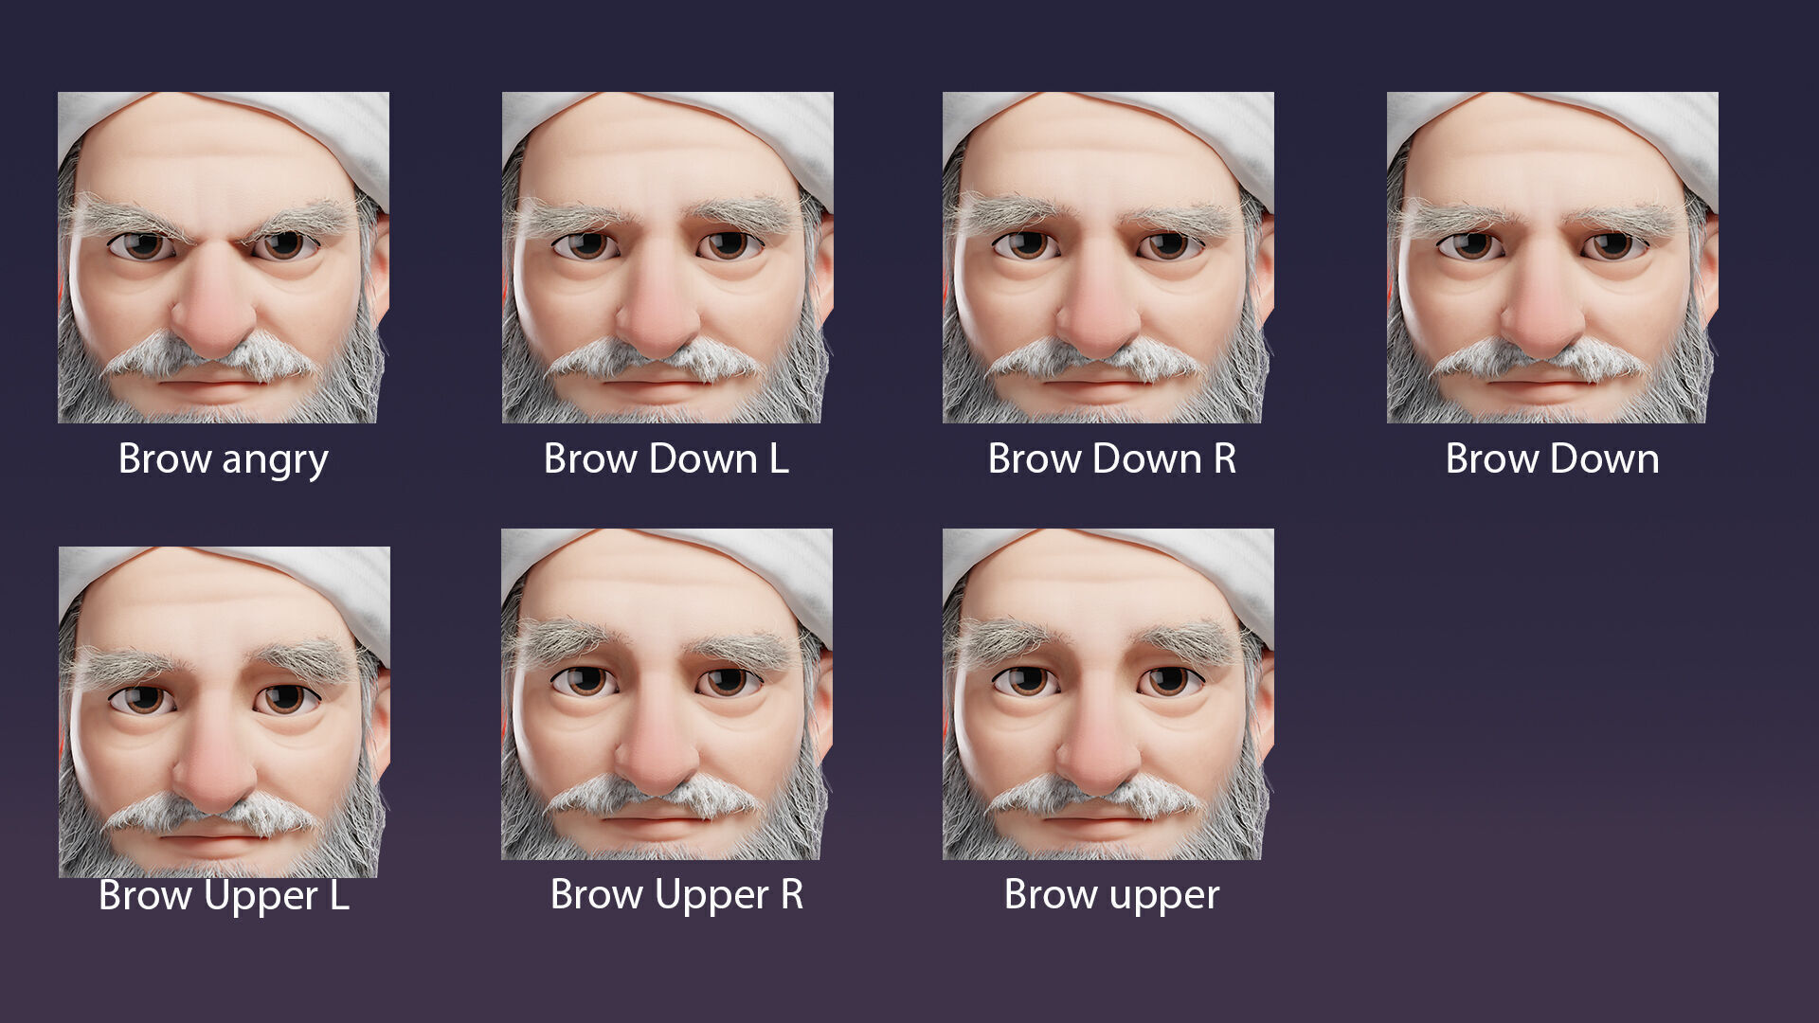The image size is (1819, 1023).
Task: Click the nose in Brow angry image
Action: (214, 317)
